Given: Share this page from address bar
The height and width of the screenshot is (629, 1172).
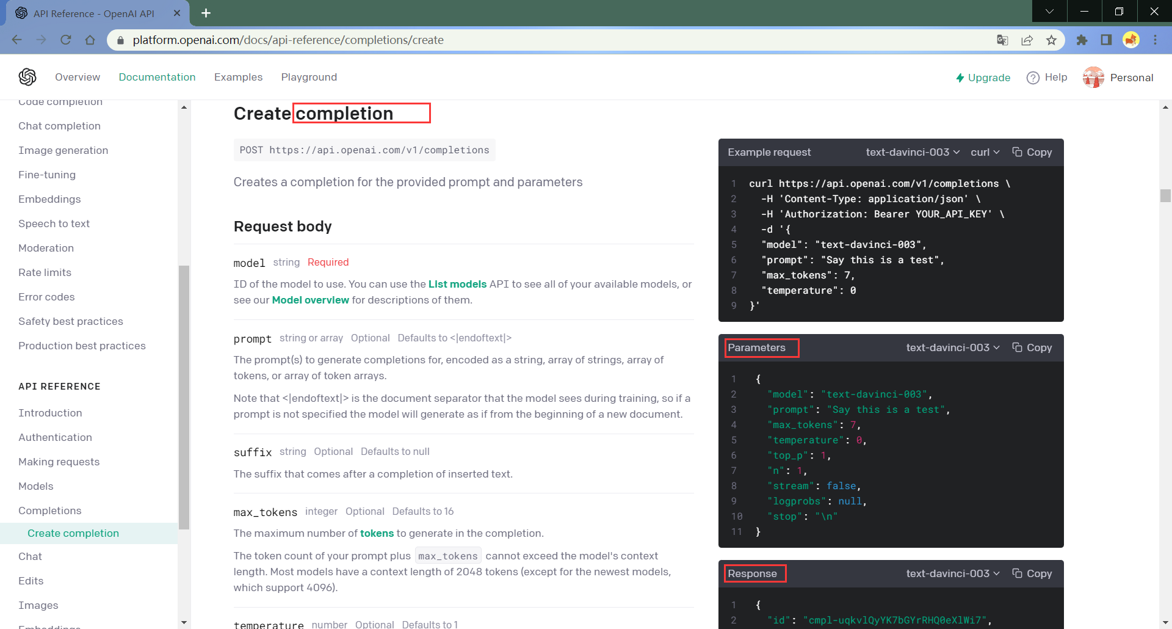Looking at the screenshot, I should coord(1027,40).
